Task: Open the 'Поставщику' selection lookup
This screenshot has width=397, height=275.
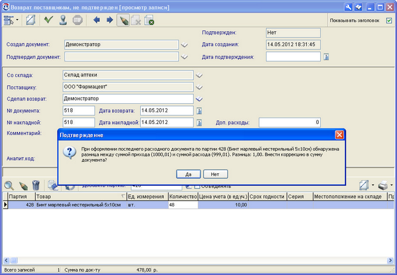Action: pyautogui.click(x=199, y=87)
